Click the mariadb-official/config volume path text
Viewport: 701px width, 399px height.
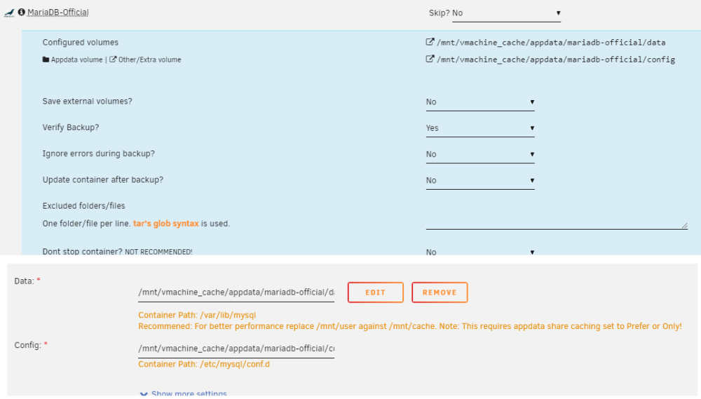(x=556, y=59)
